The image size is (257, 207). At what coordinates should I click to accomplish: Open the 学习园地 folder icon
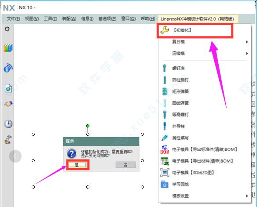click(165, 184)
